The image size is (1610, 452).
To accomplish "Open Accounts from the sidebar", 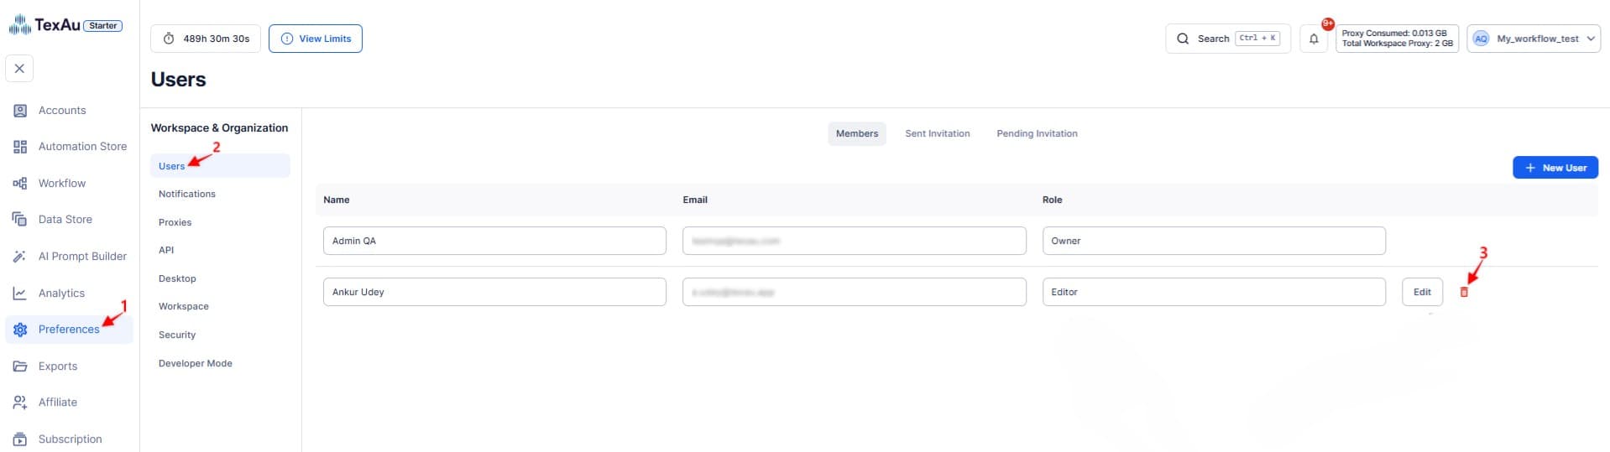I will 61,111.
